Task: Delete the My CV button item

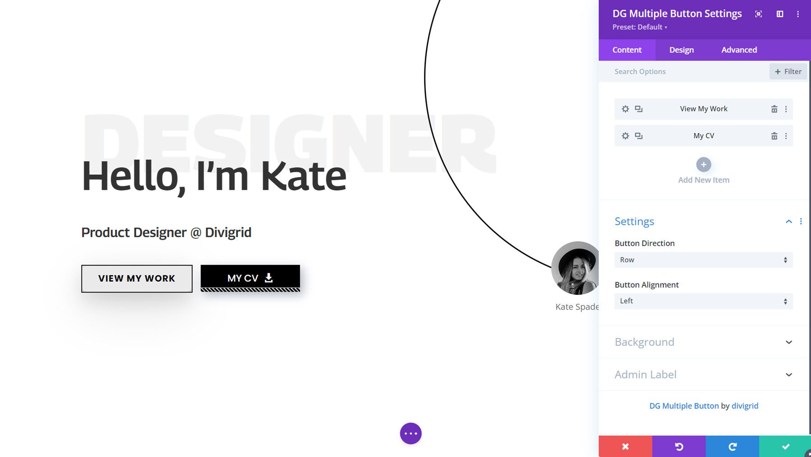Action: 775,136
